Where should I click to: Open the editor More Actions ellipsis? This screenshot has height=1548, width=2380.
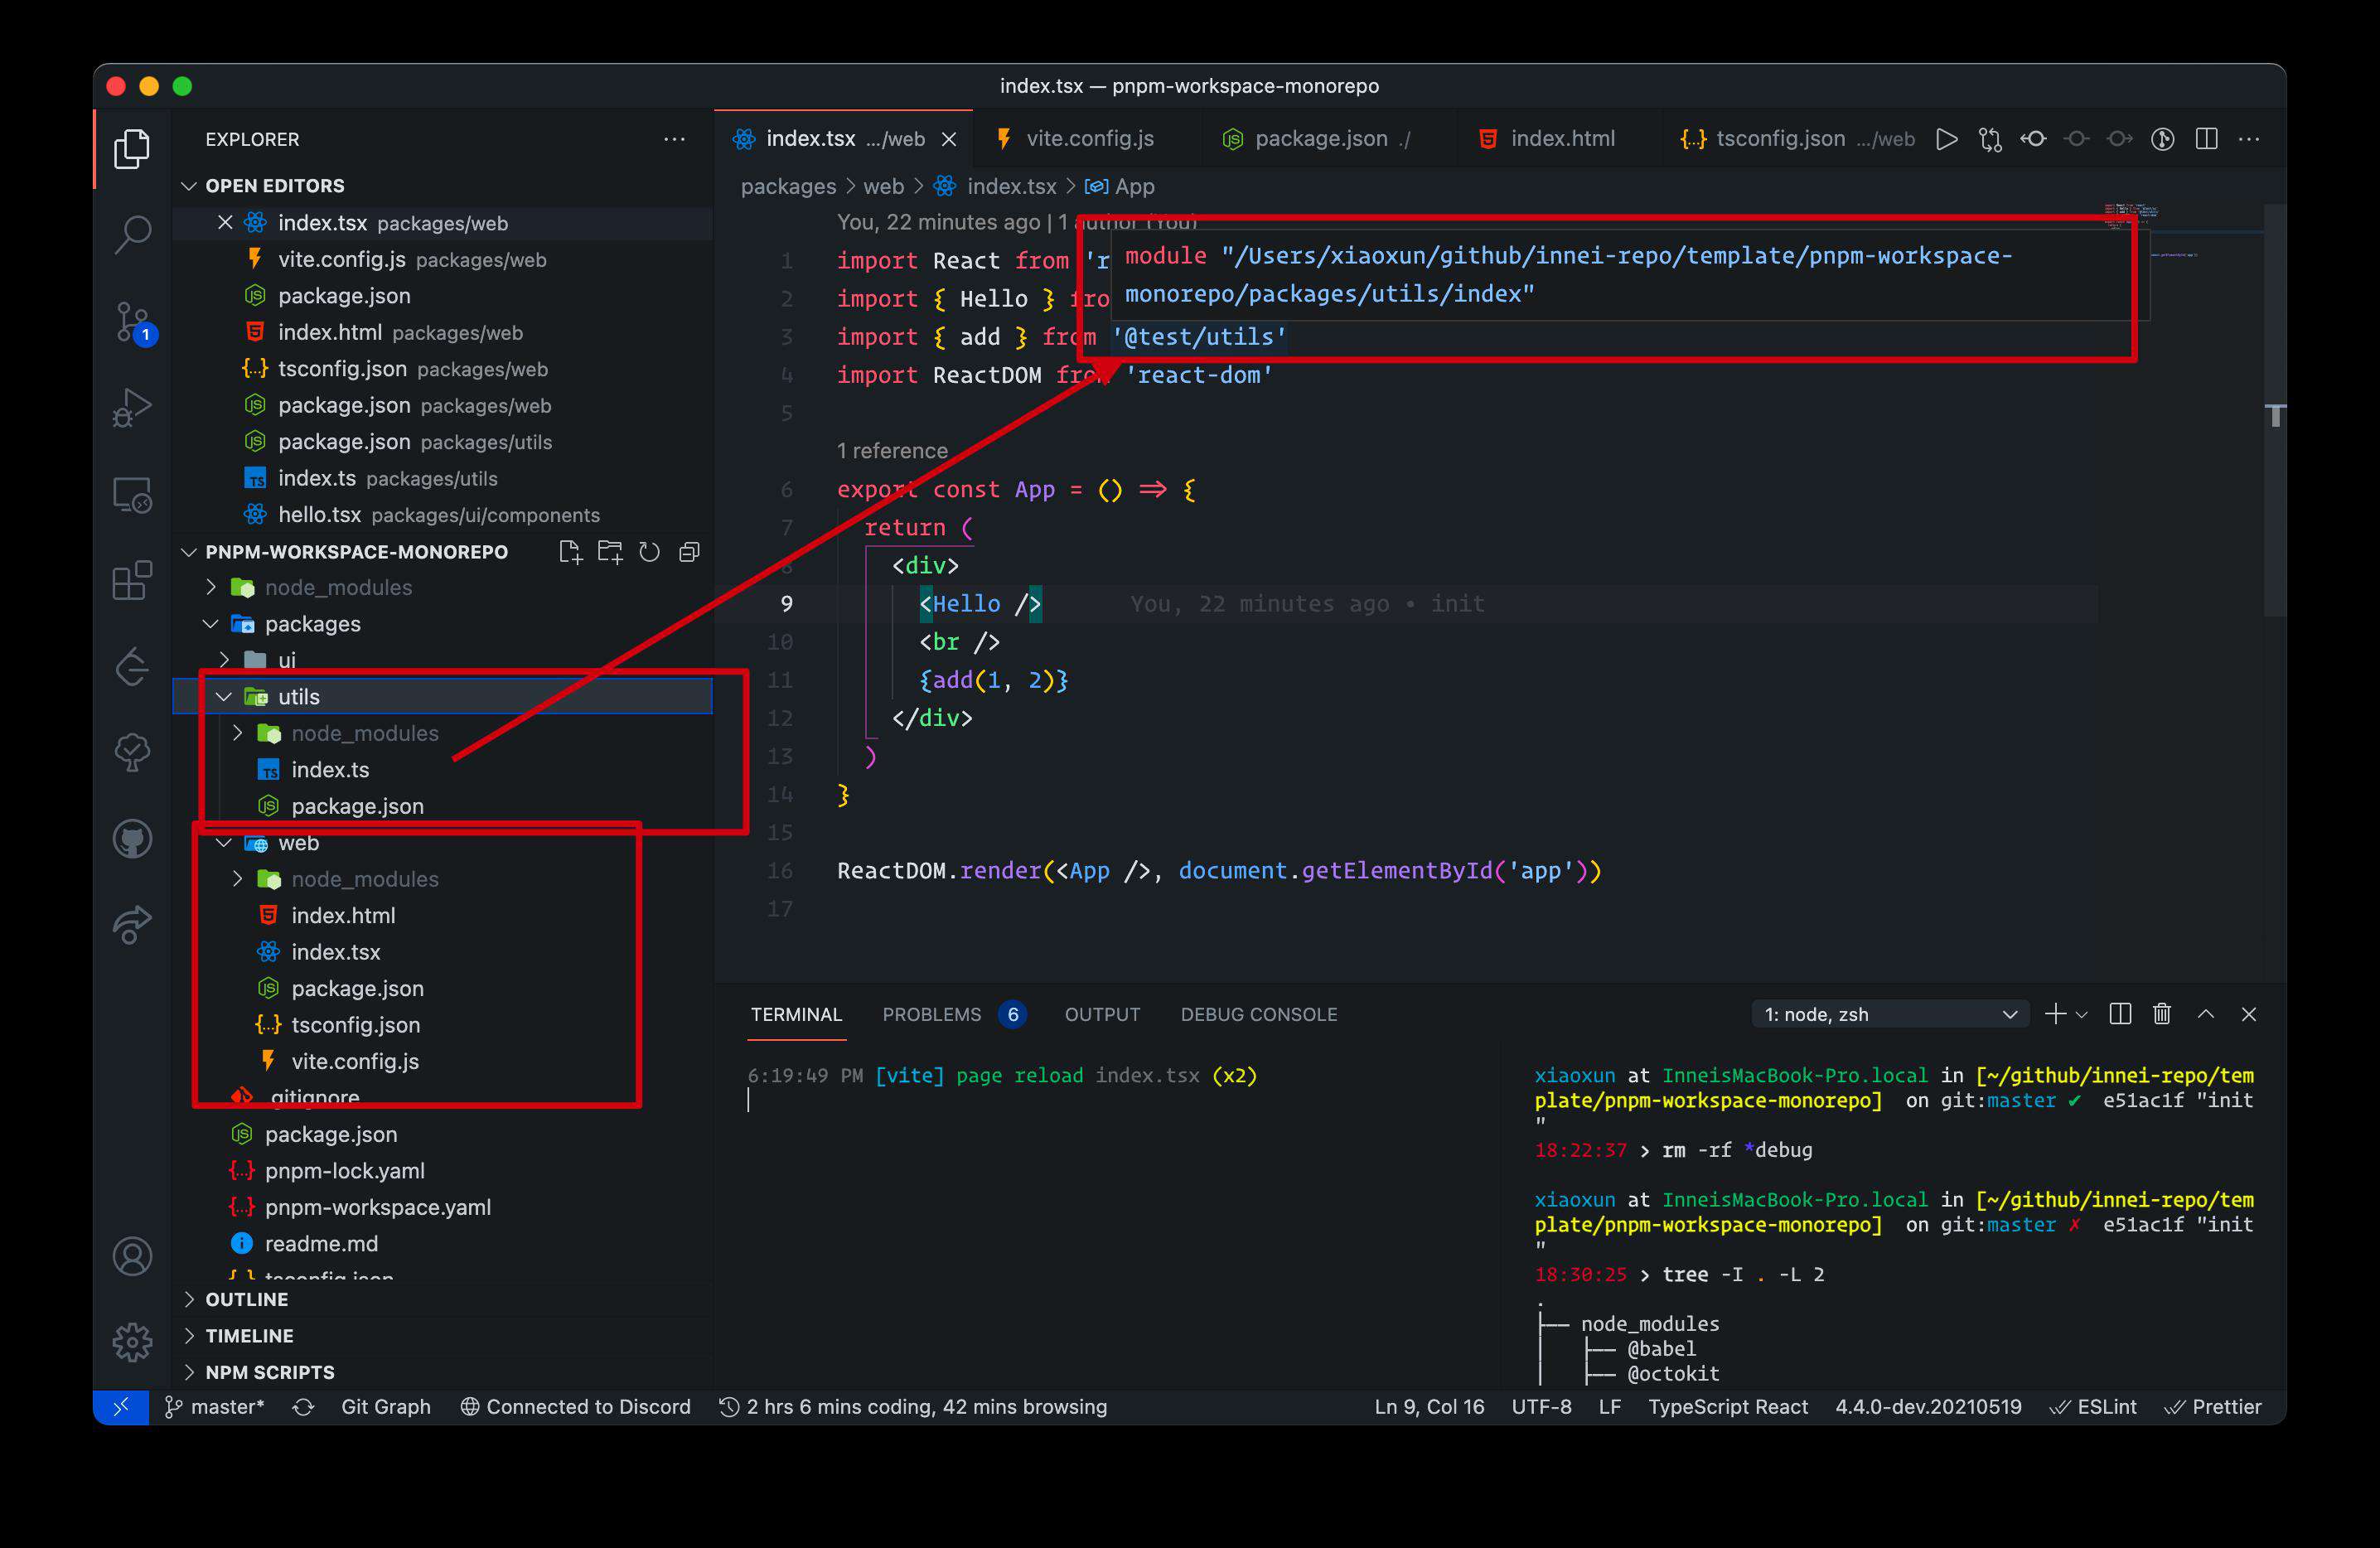[2249, 139]
